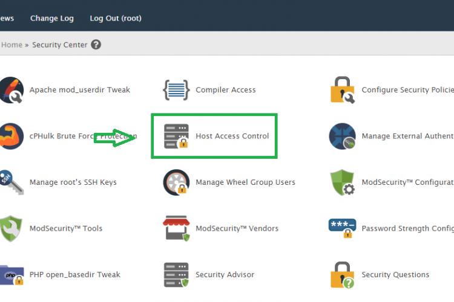
Task: Click the Security Advisor server icon
Action: point(176,275)
